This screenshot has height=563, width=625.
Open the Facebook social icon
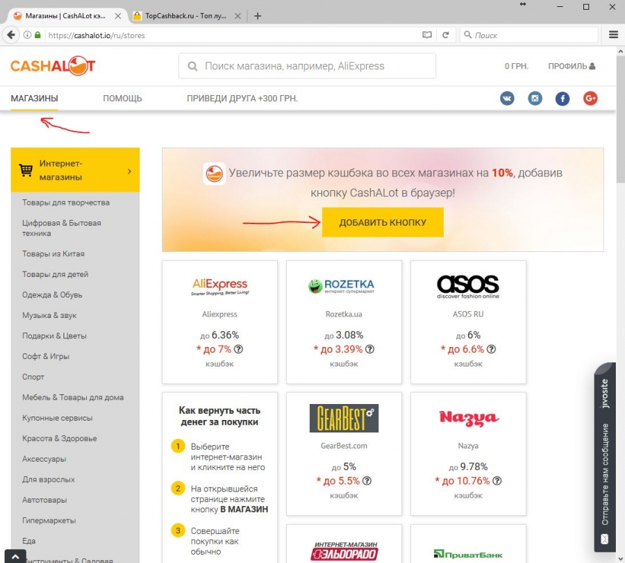pyautogui.click(x=562, y=99)
